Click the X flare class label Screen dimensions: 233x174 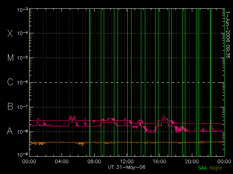(x=10, y=33)
